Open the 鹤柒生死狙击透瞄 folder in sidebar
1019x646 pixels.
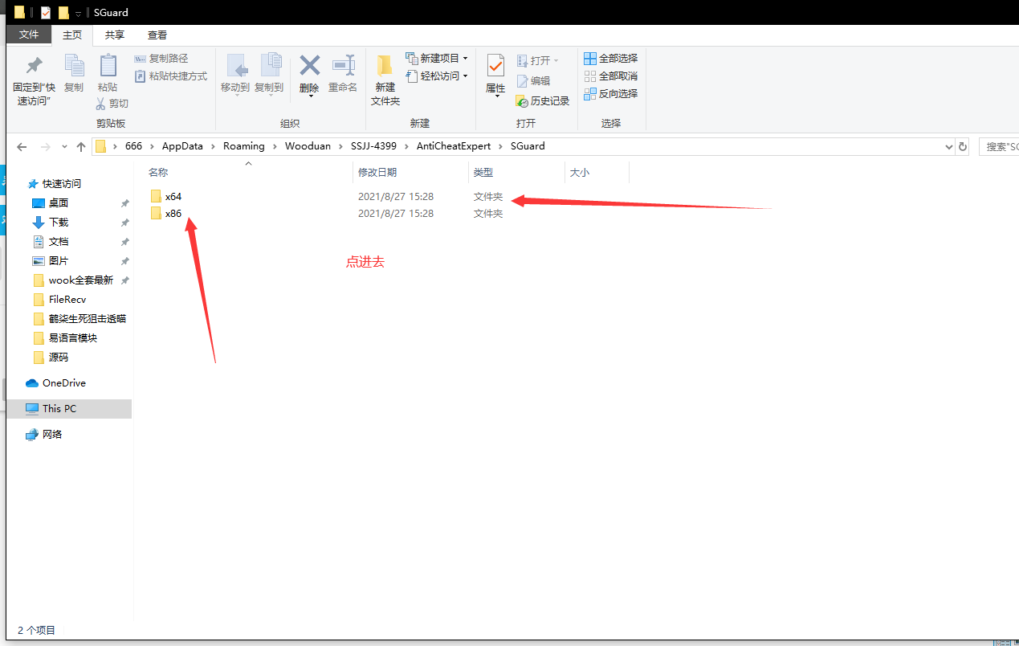pyautogui.click(x=79, y=318)
